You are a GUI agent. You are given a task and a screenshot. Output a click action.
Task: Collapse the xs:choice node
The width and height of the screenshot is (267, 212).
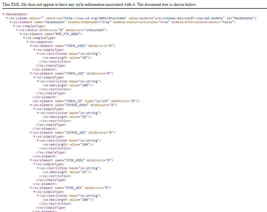point(17,30)
